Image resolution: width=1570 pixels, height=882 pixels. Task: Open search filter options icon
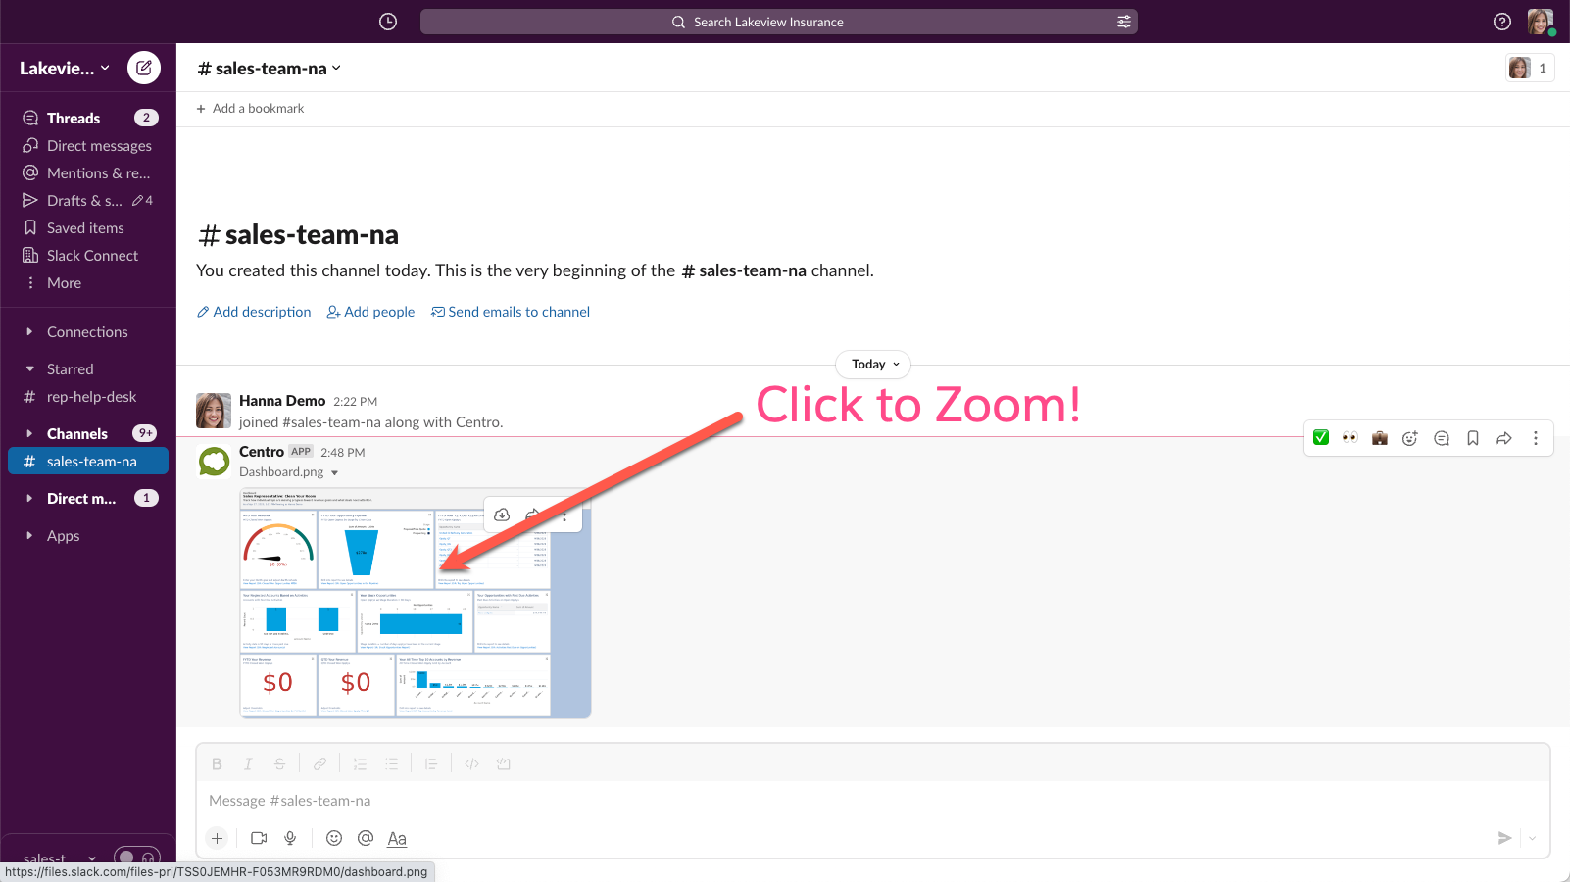point(1123,22)
